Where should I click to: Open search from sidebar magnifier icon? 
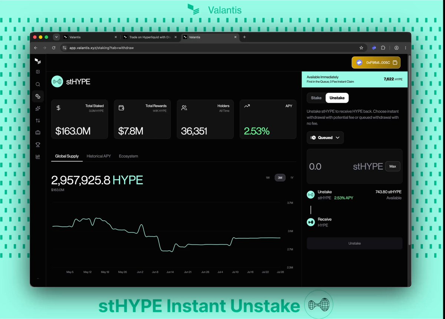(x=38, y=84)
